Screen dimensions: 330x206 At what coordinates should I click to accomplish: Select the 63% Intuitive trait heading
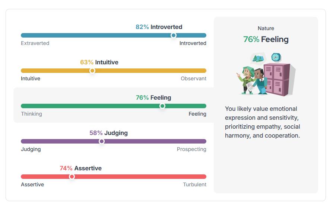coord(99,62)
